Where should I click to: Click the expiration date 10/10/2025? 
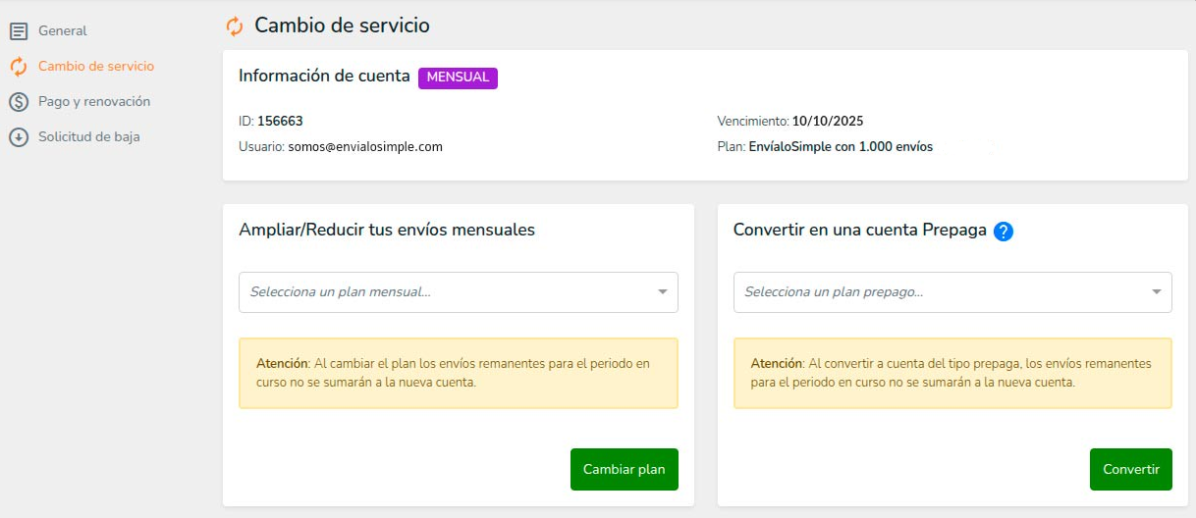pos(827,122)
